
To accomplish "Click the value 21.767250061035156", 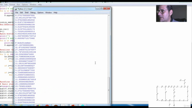I will [x=25, y=52].
